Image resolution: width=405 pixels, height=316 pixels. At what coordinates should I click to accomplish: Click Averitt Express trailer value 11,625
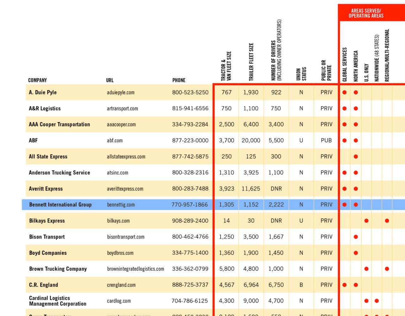tap(251, 189)
